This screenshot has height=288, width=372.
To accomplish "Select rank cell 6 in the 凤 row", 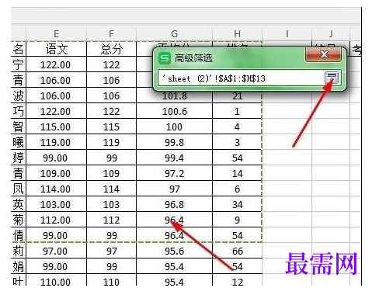I will (x=237, y=189).
